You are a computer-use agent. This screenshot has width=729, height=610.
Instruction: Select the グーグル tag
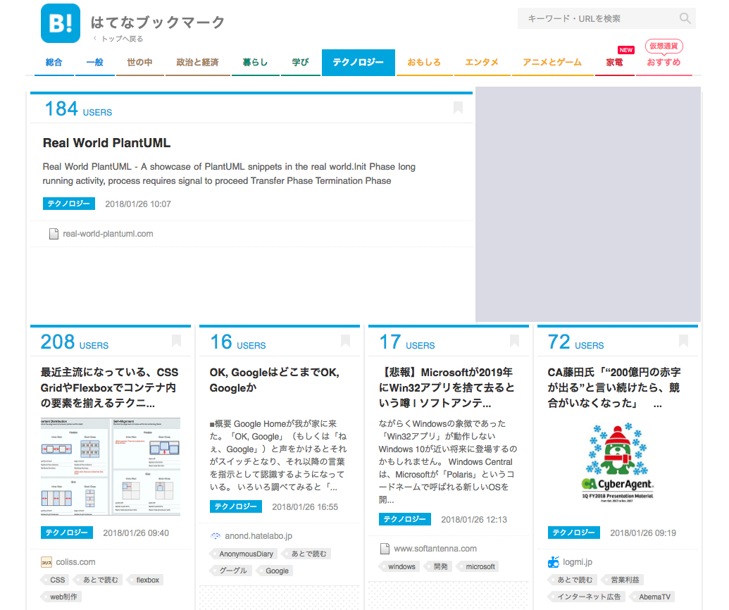[x=232, y=571]
